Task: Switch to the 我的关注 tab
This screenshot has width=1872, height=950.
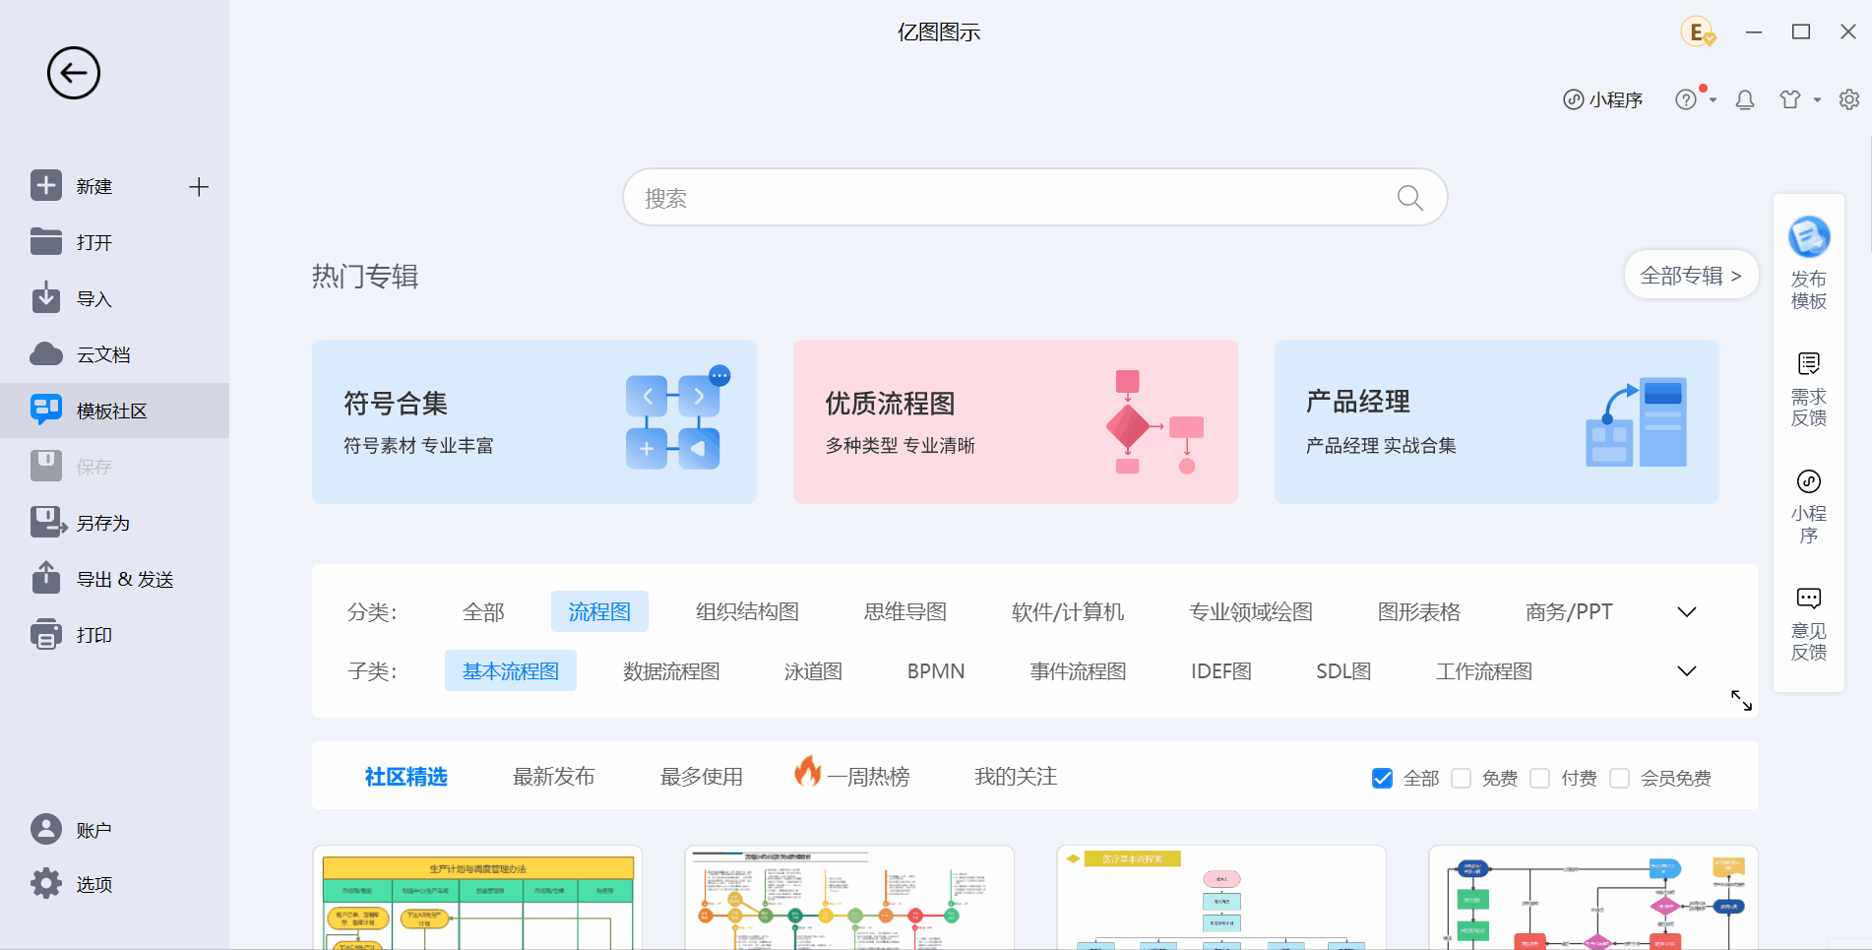Action: (x=1016, y=777)
